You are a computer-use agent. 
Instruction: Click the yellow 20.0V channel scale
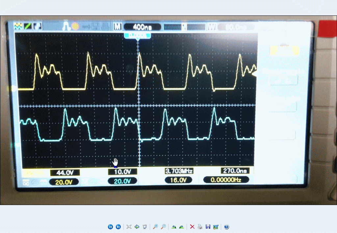[x=64, y=182]
